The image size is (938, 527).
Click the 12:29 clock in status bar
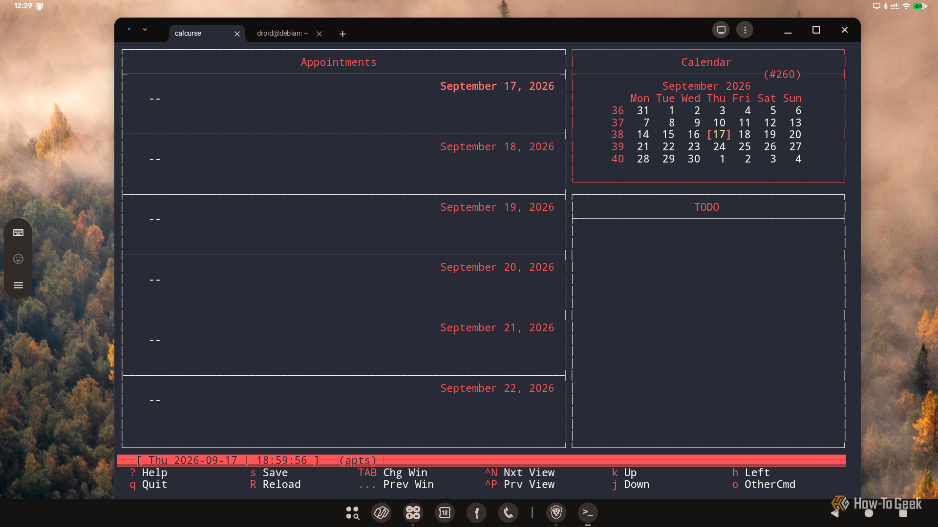(23, 6)
